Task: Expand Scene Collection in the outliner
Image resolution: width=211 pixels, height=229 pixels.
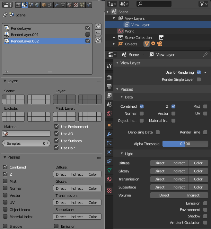Action: tap(114, 38)
